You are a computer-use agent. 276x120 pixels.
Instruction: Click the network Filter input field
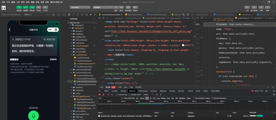(109, 98)
